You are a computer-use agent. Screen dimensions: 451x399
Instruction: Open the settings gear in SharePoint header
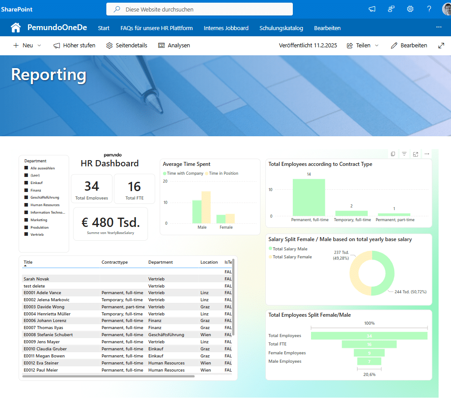[410, 9]
